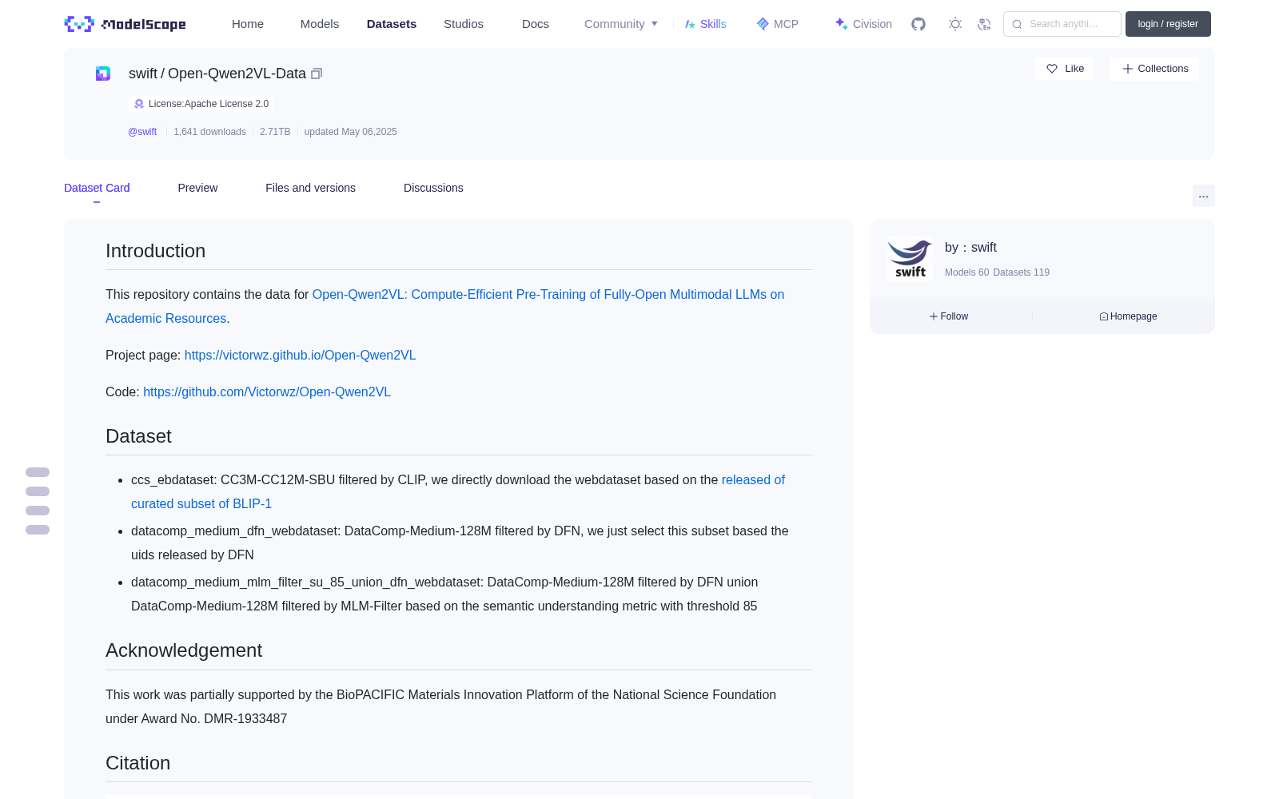
Task: Click "Datasets 119" in the author card
Action: 1021,272
